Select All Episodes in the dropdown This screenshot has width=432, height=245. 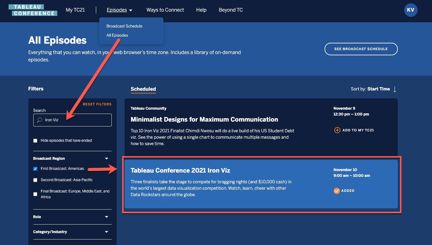[x=117, y=35]
